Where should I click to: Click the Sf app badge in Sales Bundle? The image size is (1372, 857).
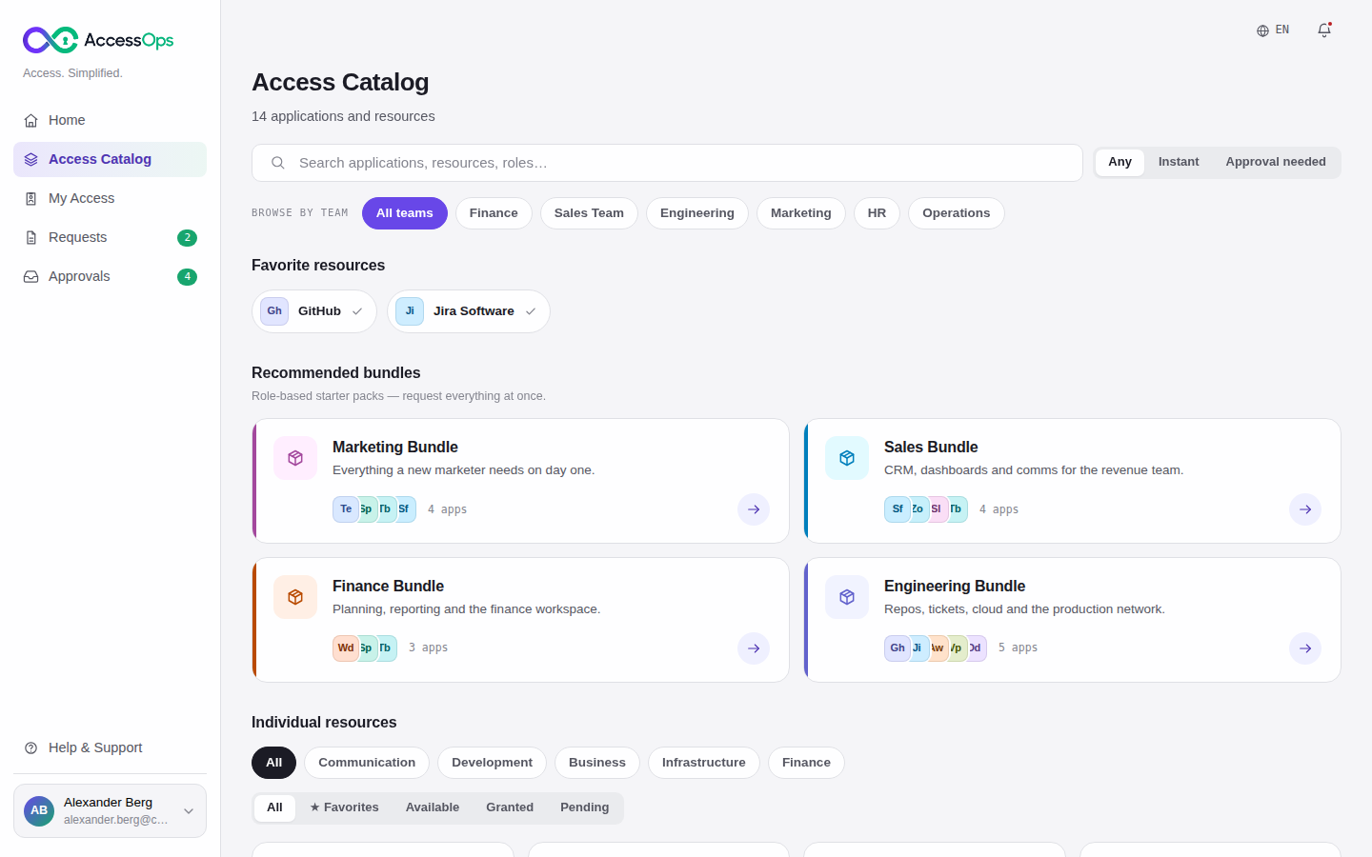tap(897, 509)
